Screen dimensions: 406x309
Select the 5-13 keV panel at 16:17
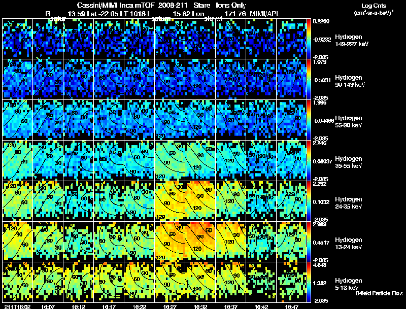click(x=109, y=283)
